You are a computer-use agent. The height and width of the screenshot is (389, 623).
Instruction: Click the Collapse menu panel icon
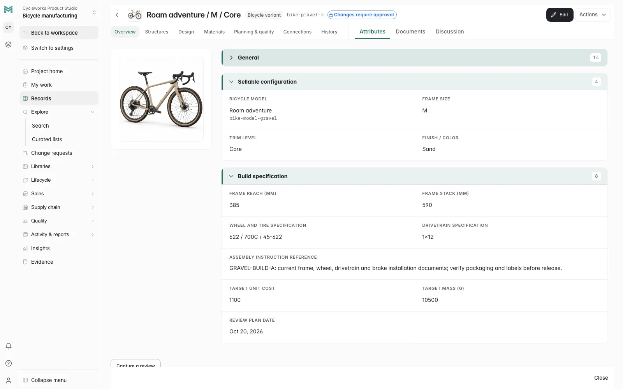click(25, 380)
